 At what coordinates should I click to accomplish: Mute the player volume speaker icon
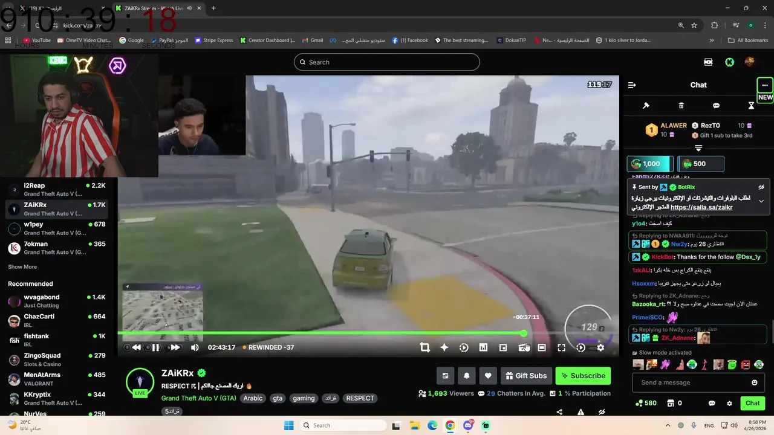point(195,347)
